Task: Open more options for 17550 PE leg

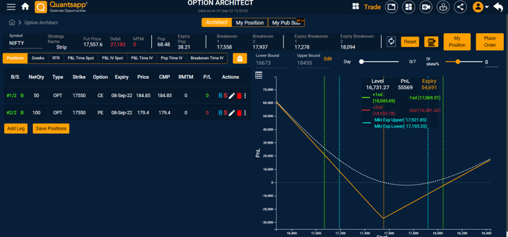Action: coord(245,113)
